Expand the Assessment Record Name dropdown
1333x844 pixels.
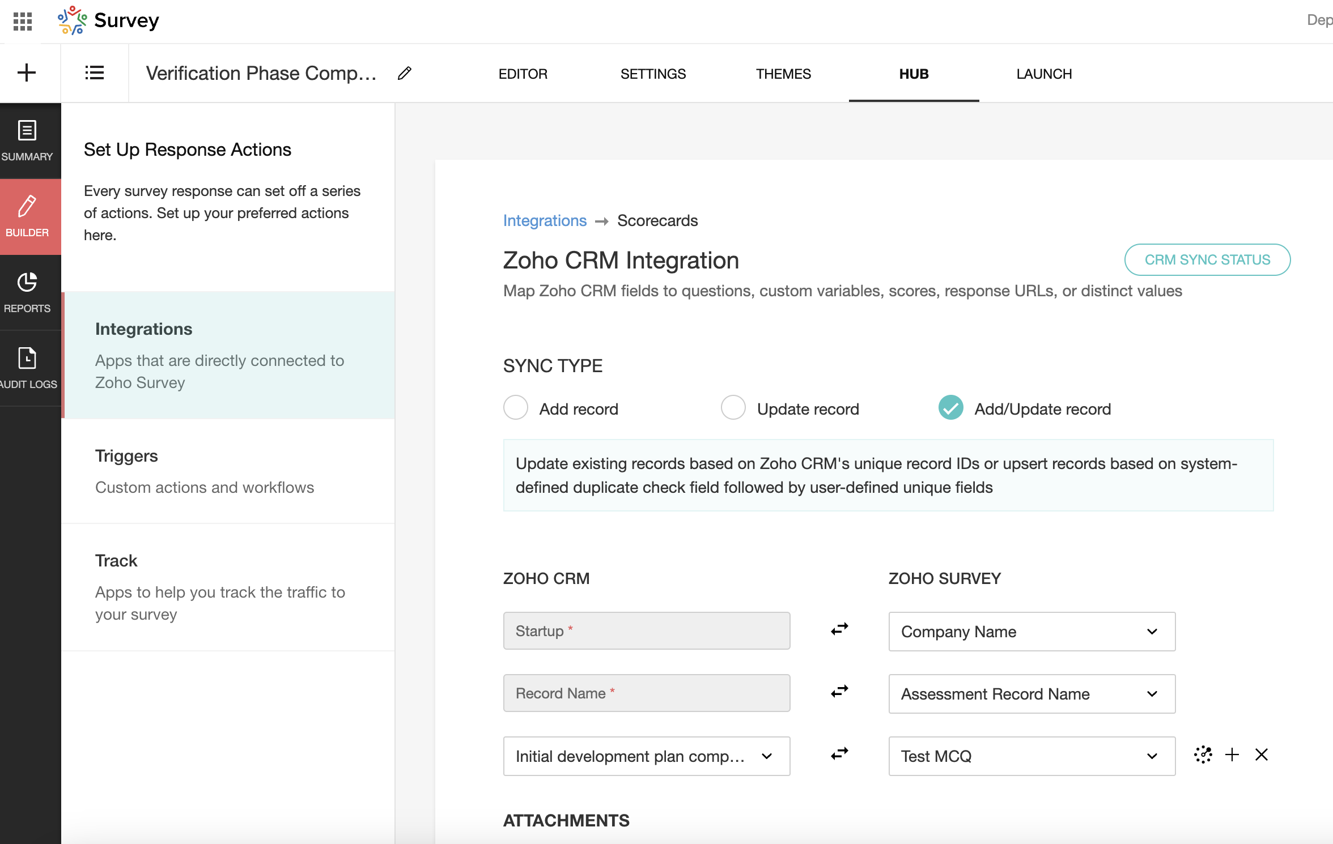coord(1031,694)
